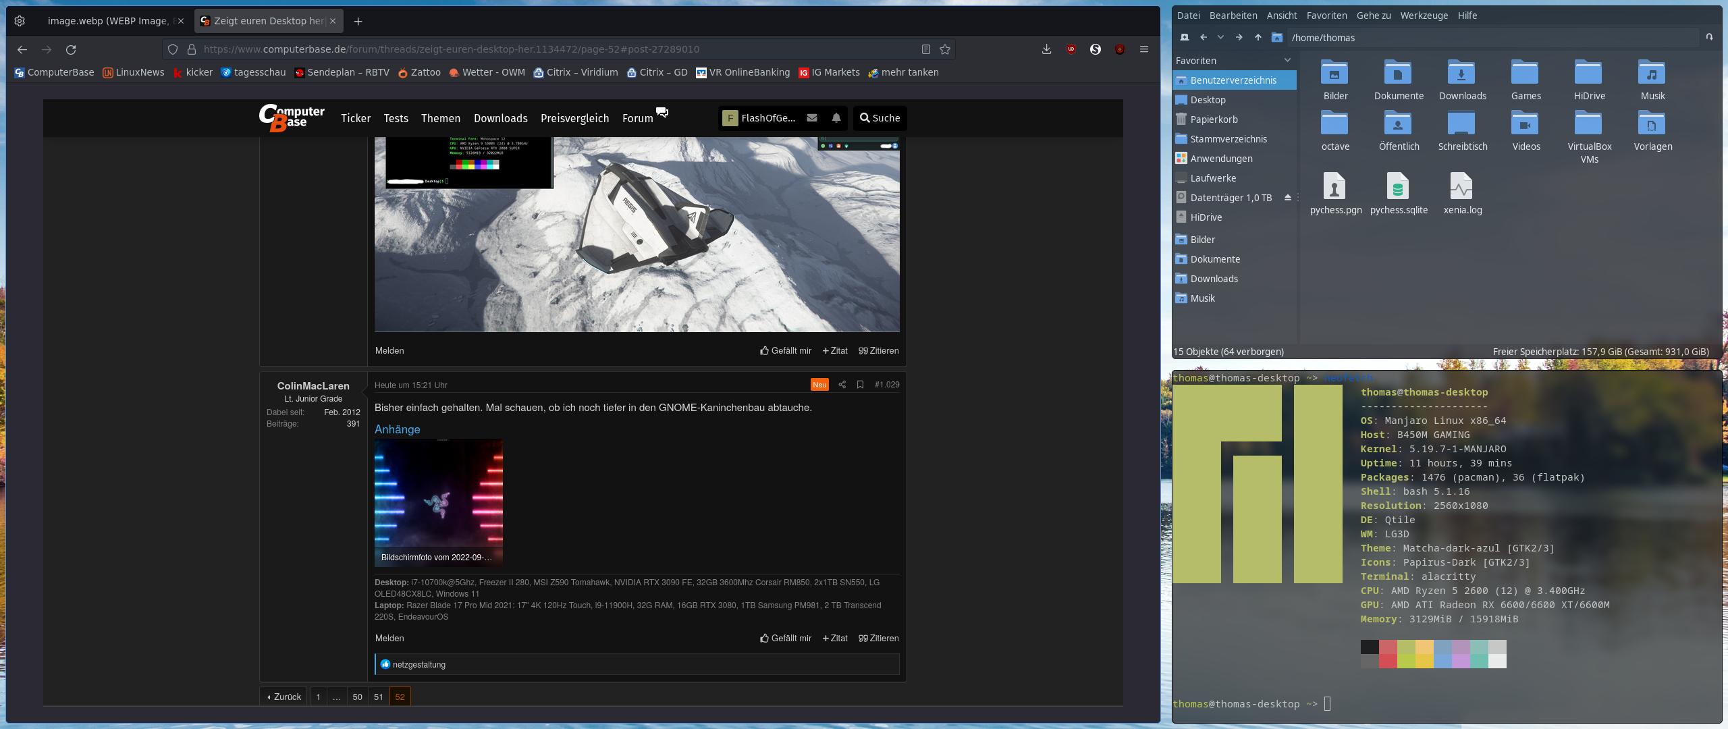Open the Firefox settings gear icon
This screenshot has height=729, width=1728.
click(20, 21)
